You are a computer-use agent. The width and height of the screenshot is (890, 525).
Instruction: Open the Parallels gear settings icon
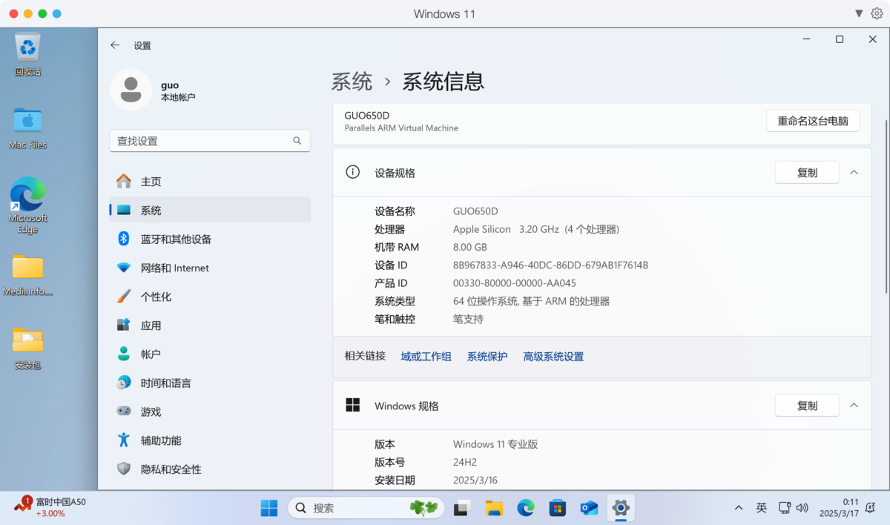tap(877, 13)
